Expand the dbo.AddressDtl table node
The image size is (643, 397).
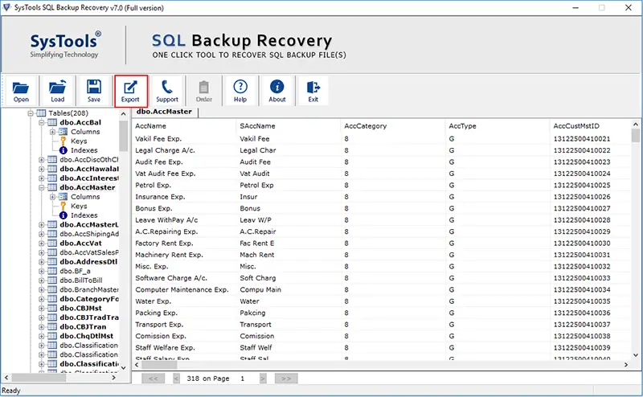(x=42, y=262)
